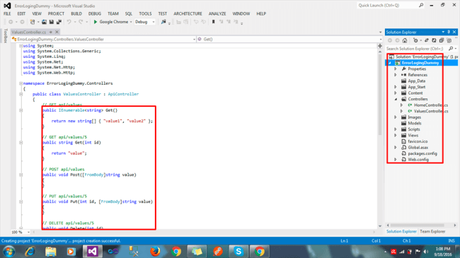Switch to the Team Explorer tab
Viewport: 460px width, 258px height.
432,231
